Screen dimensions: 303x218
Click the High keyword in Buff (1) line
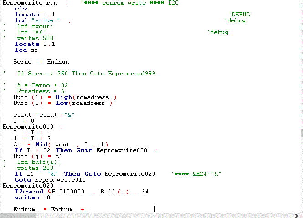[64, 97]
